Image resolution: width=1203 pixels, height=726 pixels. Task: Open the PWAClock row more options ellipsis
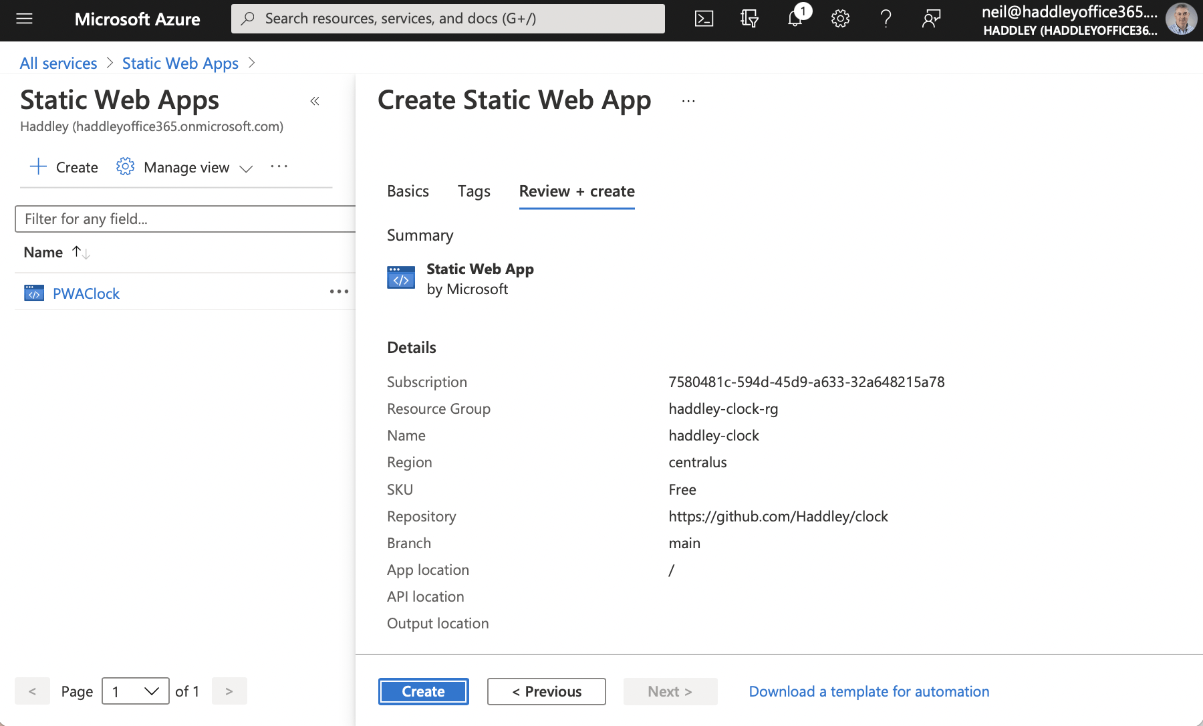tap(339, 291)
